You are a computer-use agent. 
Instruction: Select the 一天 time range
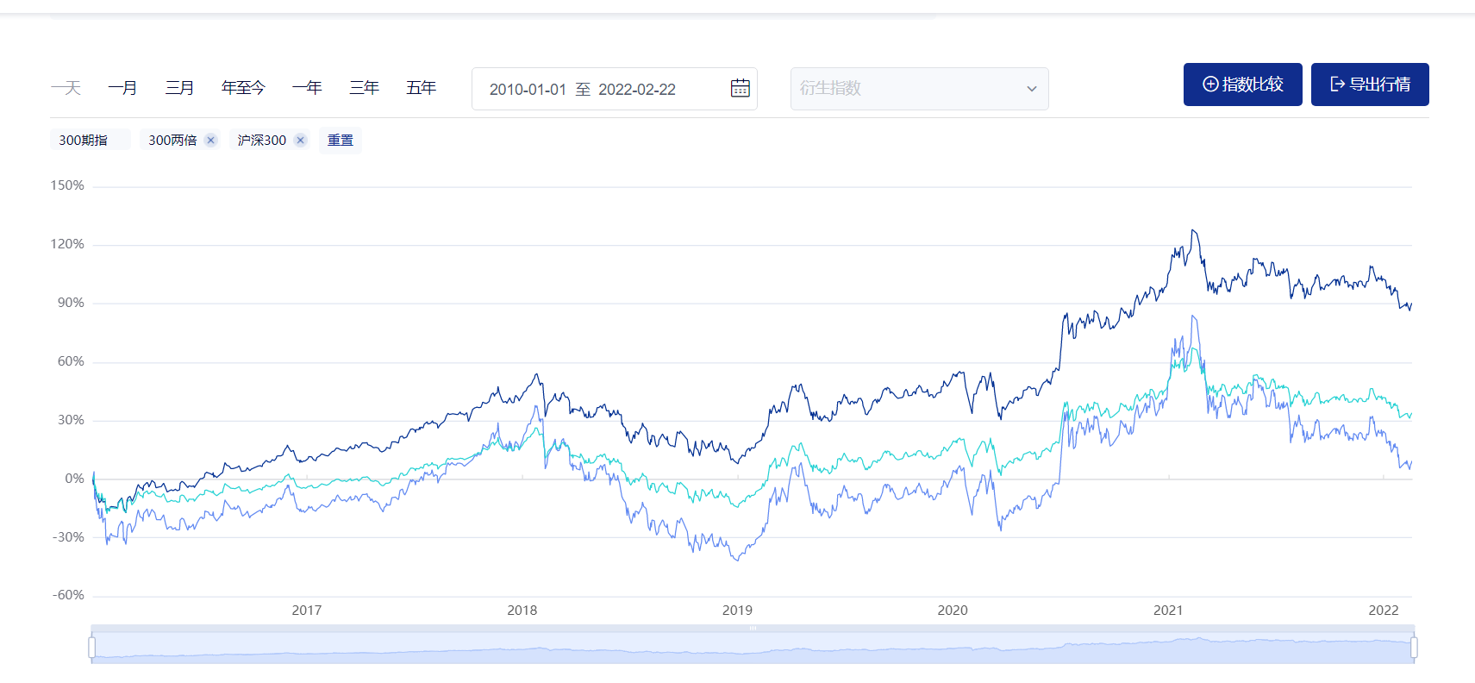click(x=66, y=88)
